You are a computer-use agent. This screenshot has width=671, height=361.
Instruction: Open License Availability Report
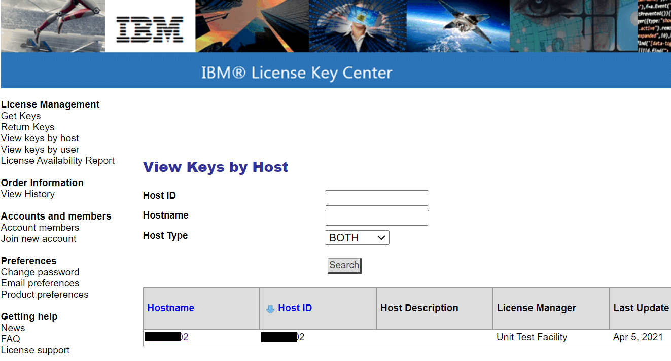tap(58, 161)
